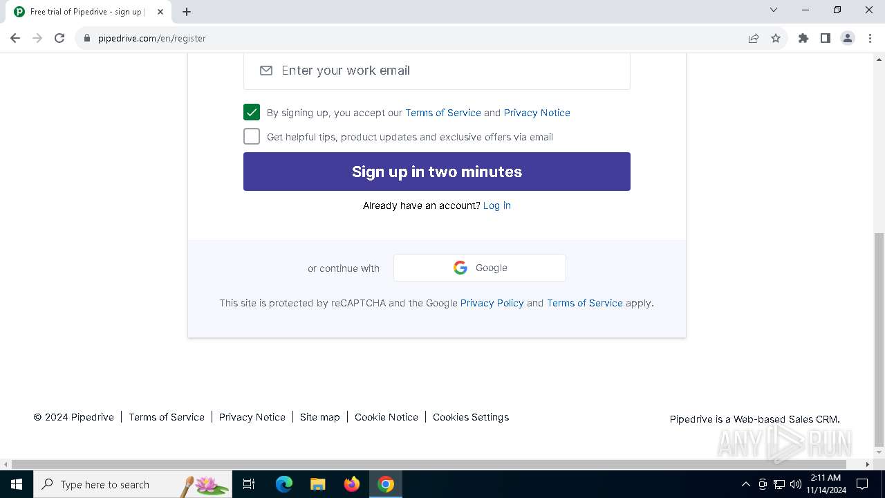The height and width of the screenshot is (498, 885).
Task: Open the taskbar clock and date
Action: [826, 484]
